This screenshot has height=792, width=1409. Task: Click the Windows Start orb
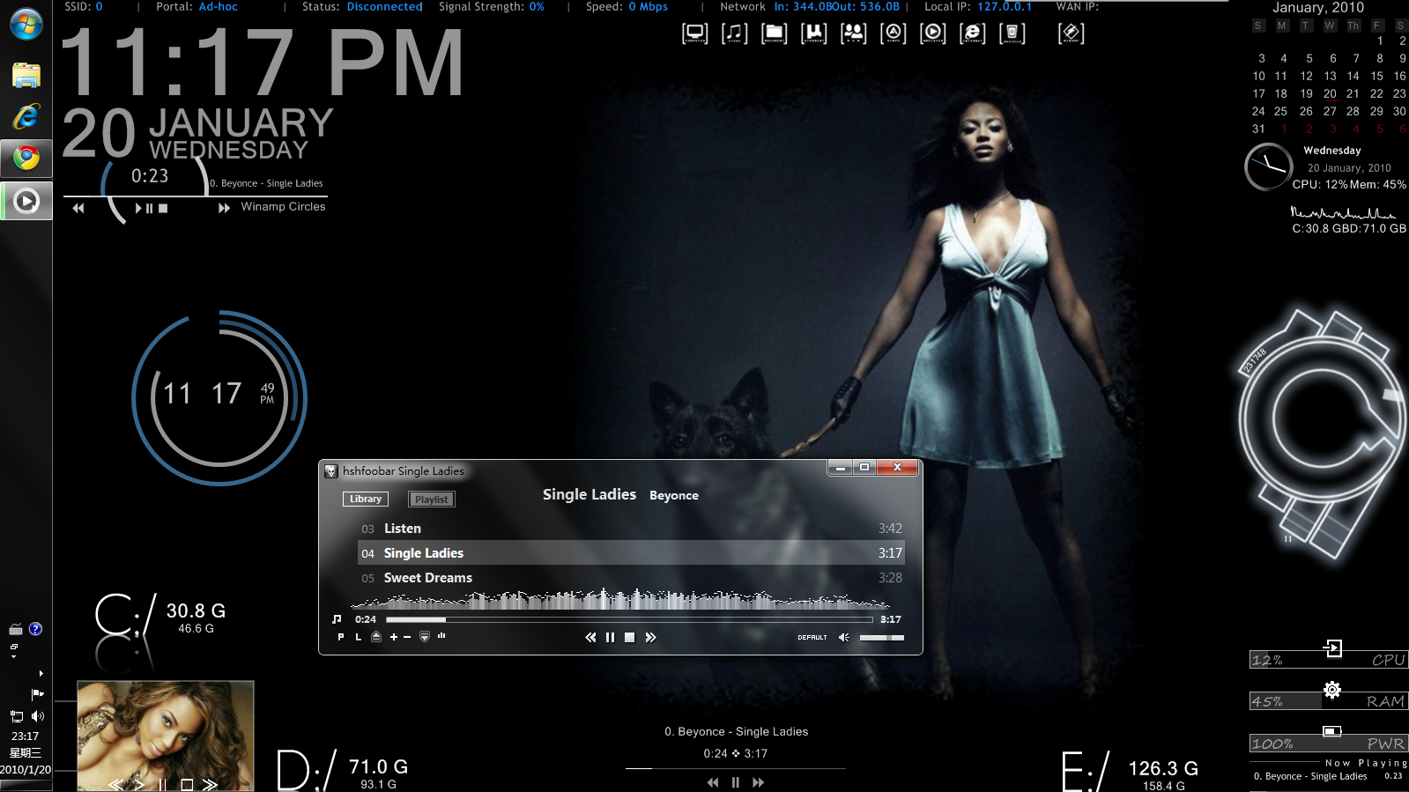coord(26,25)
